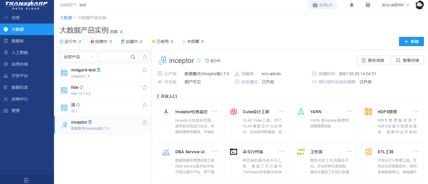Click the 实例(4) pill button
The height and width of the screenshot is (184, 428).
[x=322, y=5]
